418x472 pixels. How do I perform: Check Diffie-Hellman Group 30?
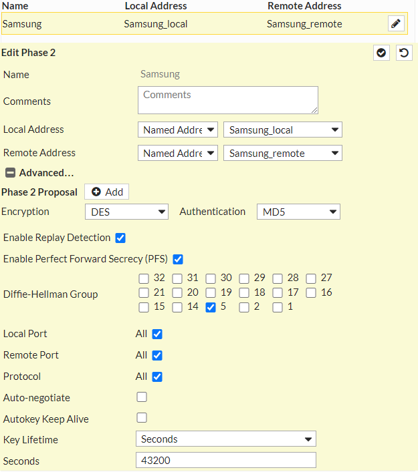coord(211,278)
